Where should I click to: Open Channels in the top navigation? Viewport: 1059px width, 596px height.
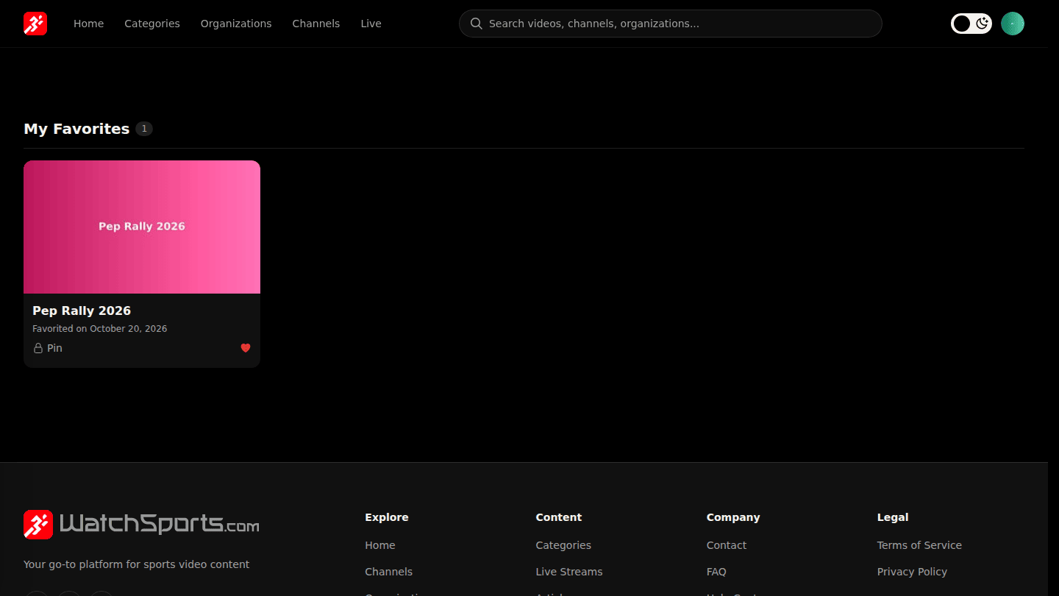tap(316, 24)
